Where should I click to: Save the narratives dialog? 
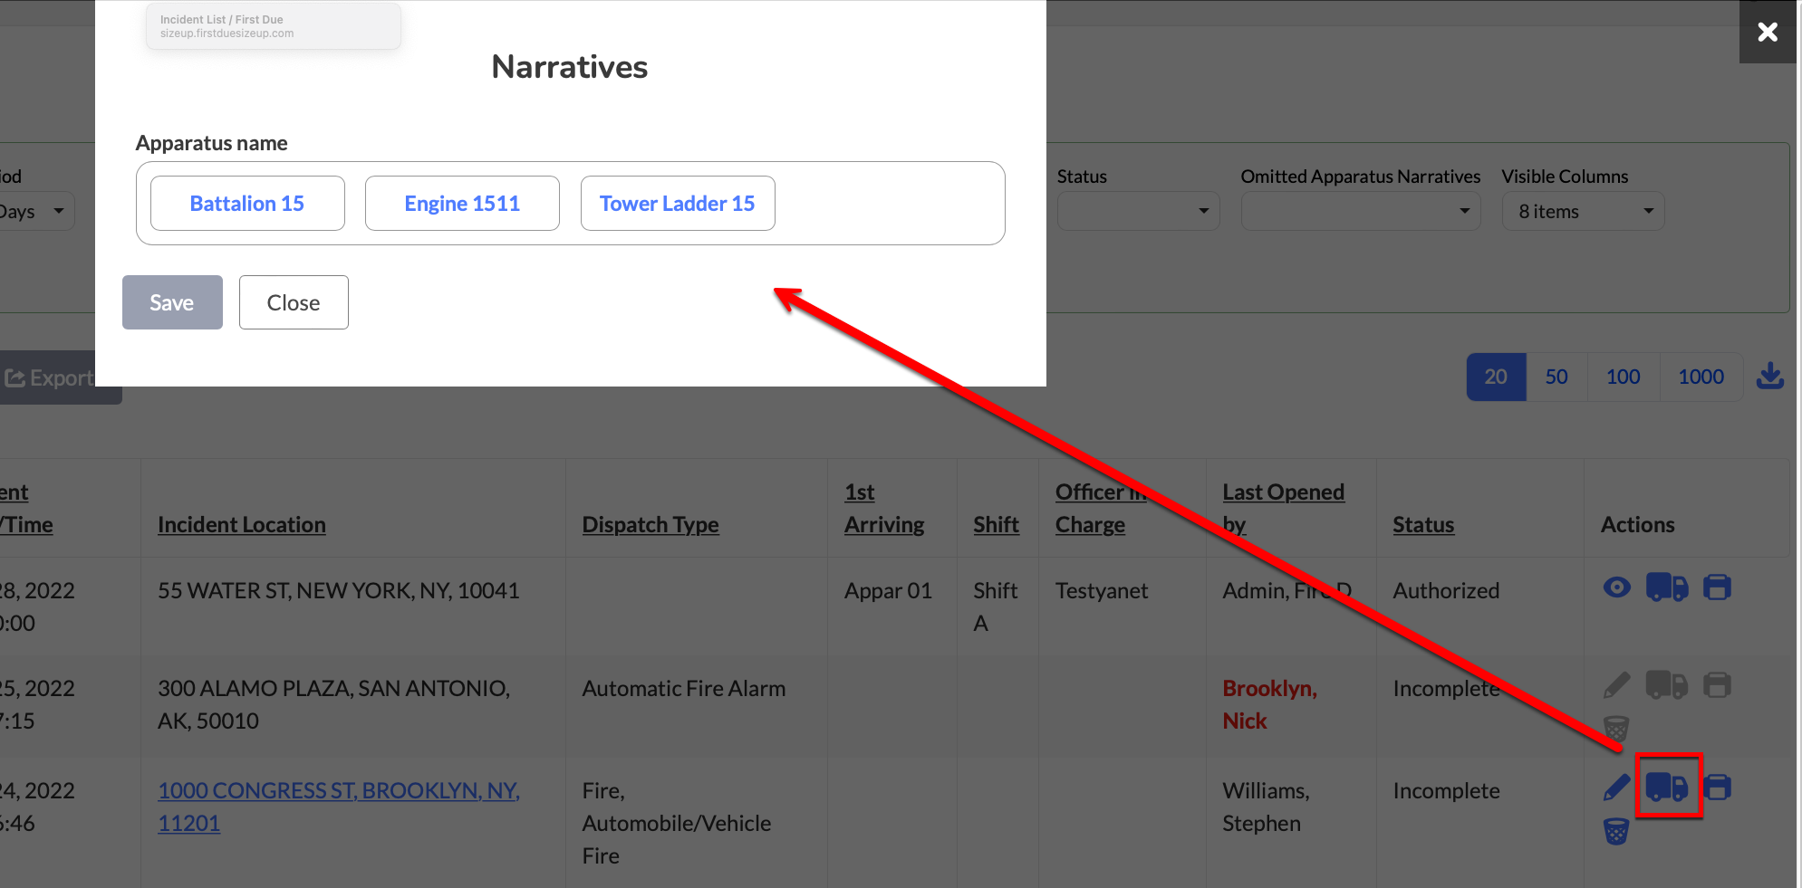(172, 302)
